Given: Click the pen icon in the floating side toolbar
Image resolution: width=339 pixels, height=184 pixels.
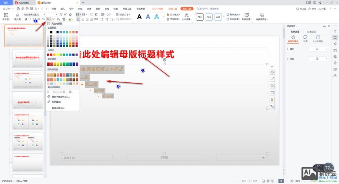Looking at the screenshot, I should [272, 79].
